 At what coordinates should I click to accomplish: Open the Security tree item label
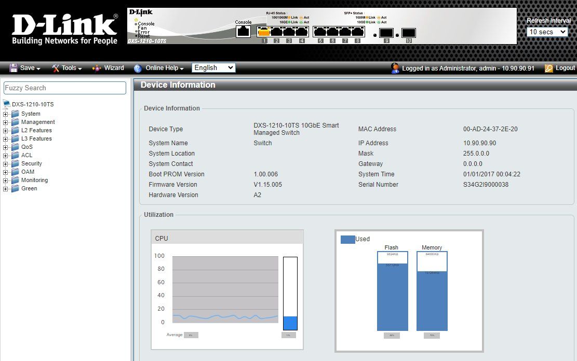point(32,163)
